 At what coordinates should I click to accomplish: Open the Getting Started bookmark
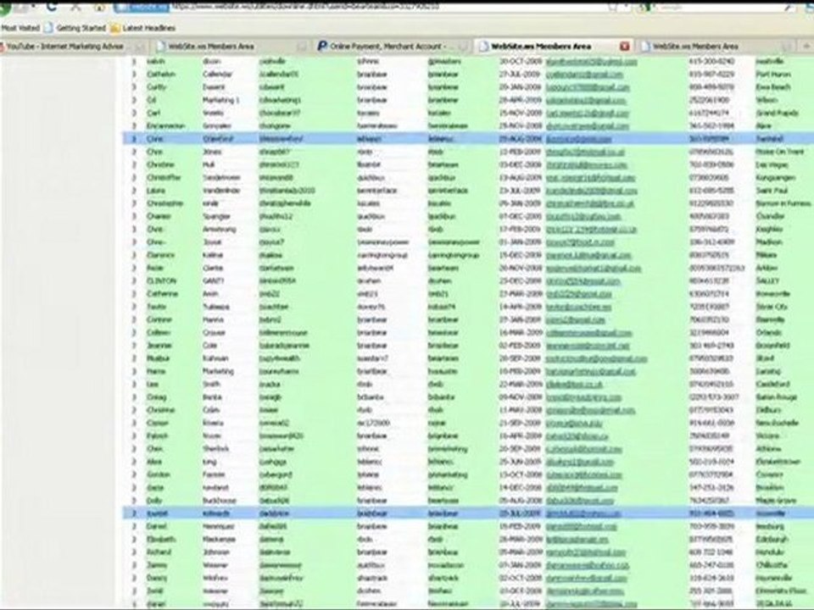coord(75,28)
